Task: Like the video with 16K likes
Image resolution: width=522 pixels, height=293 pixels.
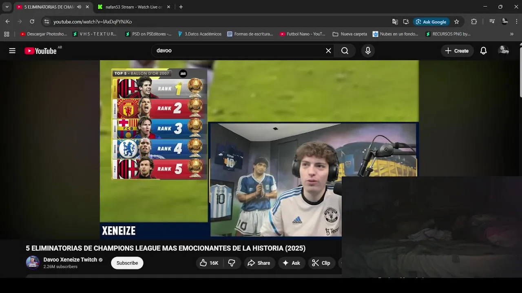Action: pyautogui.click(x=209, y=263)
